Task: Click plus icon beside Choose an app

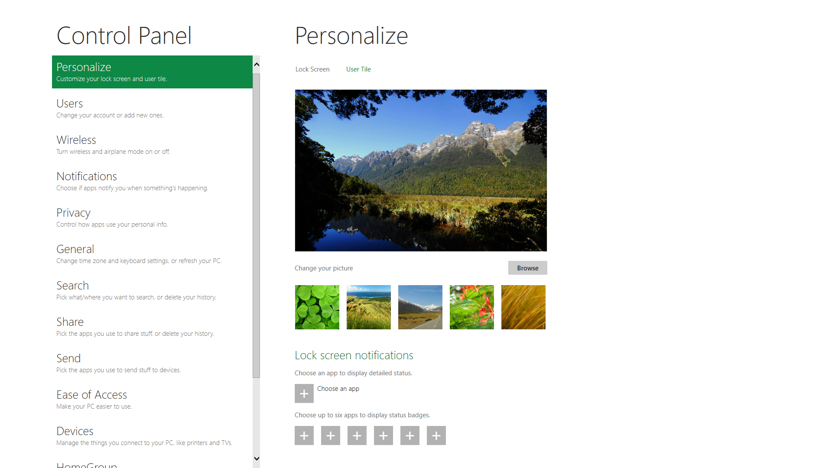Action: 304,393
